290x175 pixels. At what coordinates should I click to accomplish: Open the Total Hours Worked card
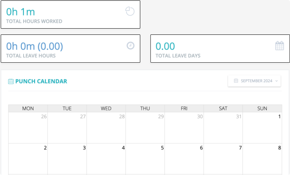[70, 14]
